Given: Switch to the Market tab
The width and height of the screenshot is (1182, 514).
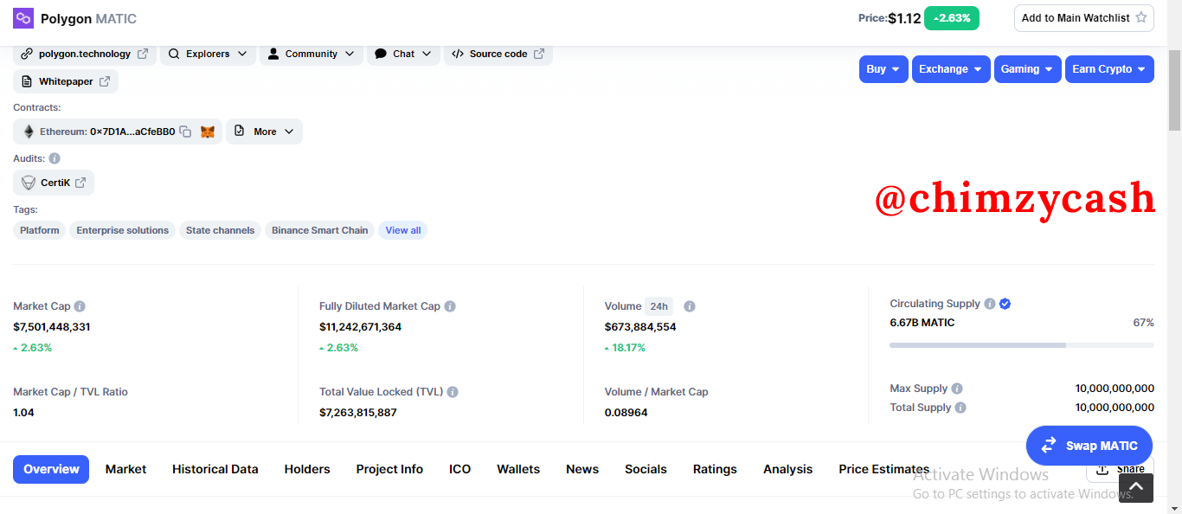Looking at the screenshot, I should point(125,469).
